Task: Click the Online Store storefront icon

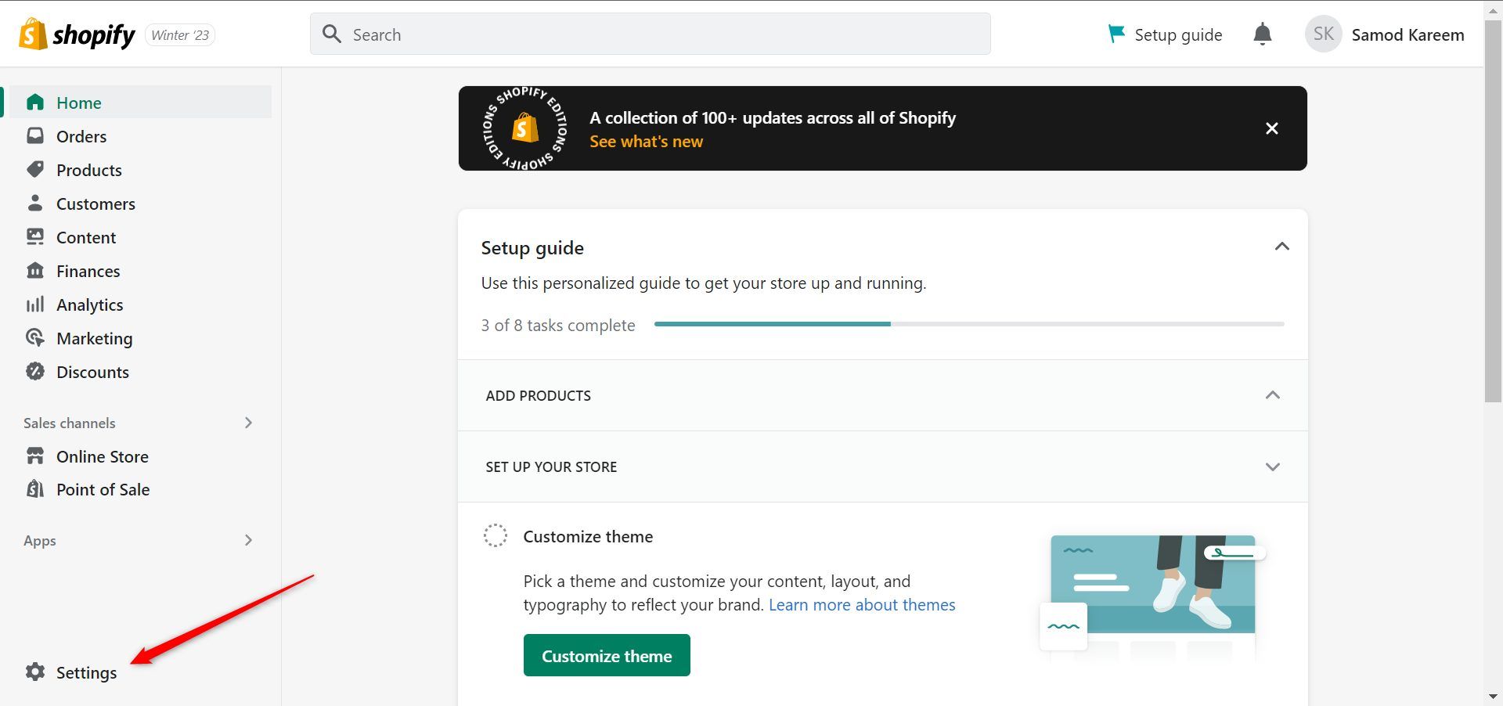Action: coord(35,456)
